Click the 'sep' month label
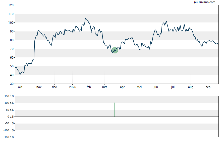The height and width of the screenshot is (141, 223). [208, 87]
